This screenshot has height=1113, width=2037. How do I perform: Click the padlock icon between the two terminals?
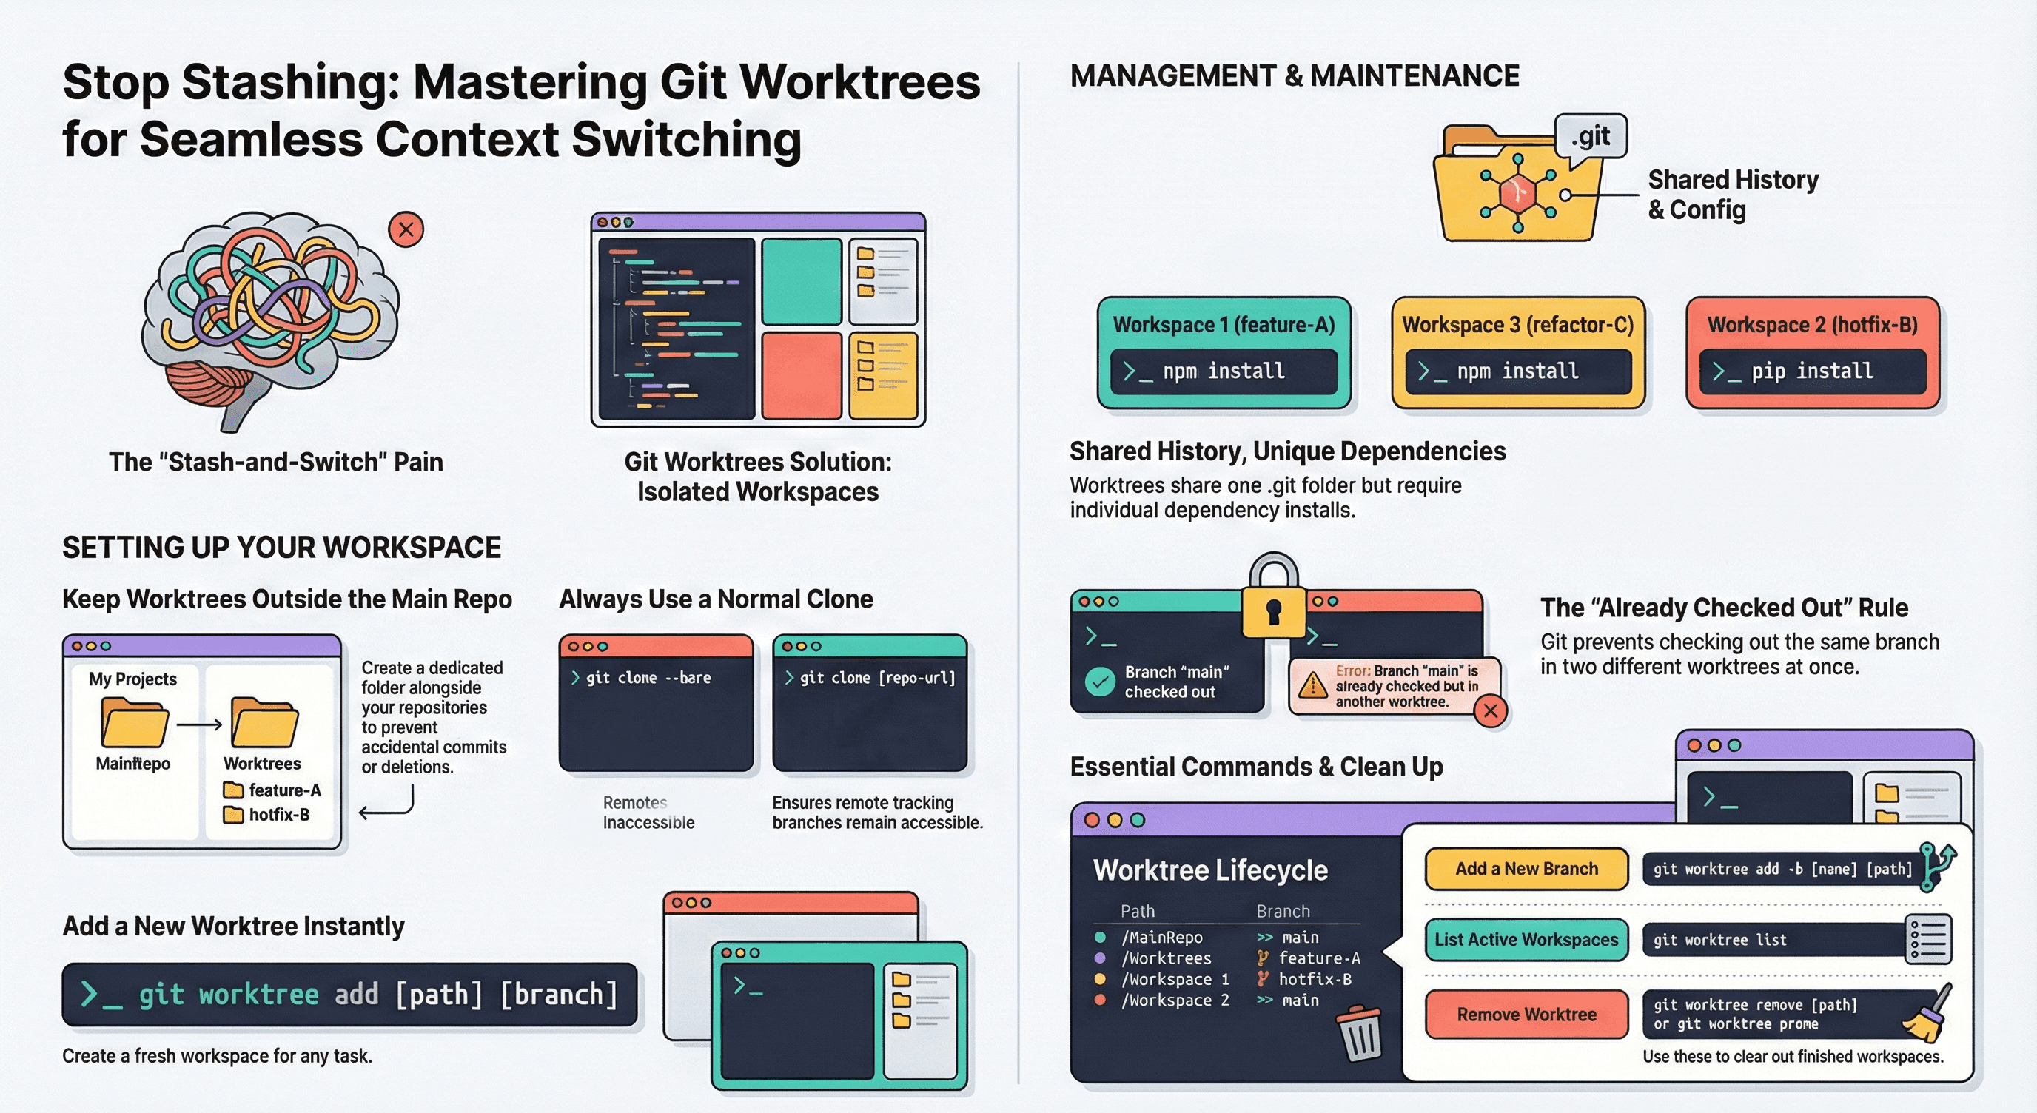pyautogui.click(x=1275, y=613)
